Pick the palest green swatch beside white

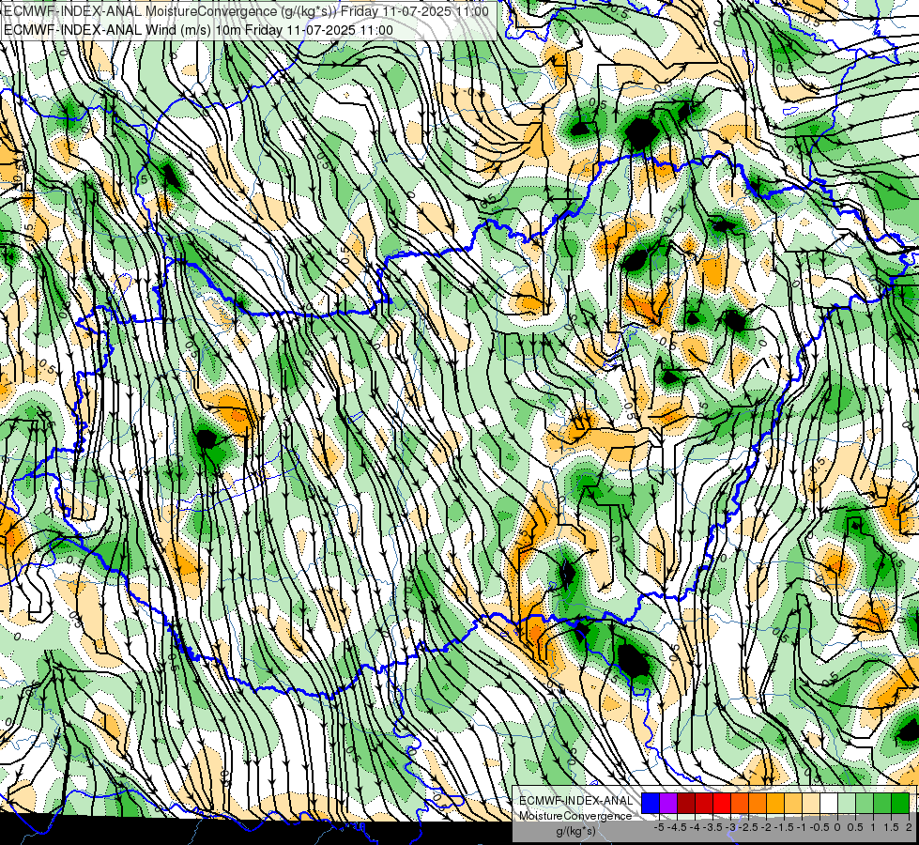[x=847, y=803]
